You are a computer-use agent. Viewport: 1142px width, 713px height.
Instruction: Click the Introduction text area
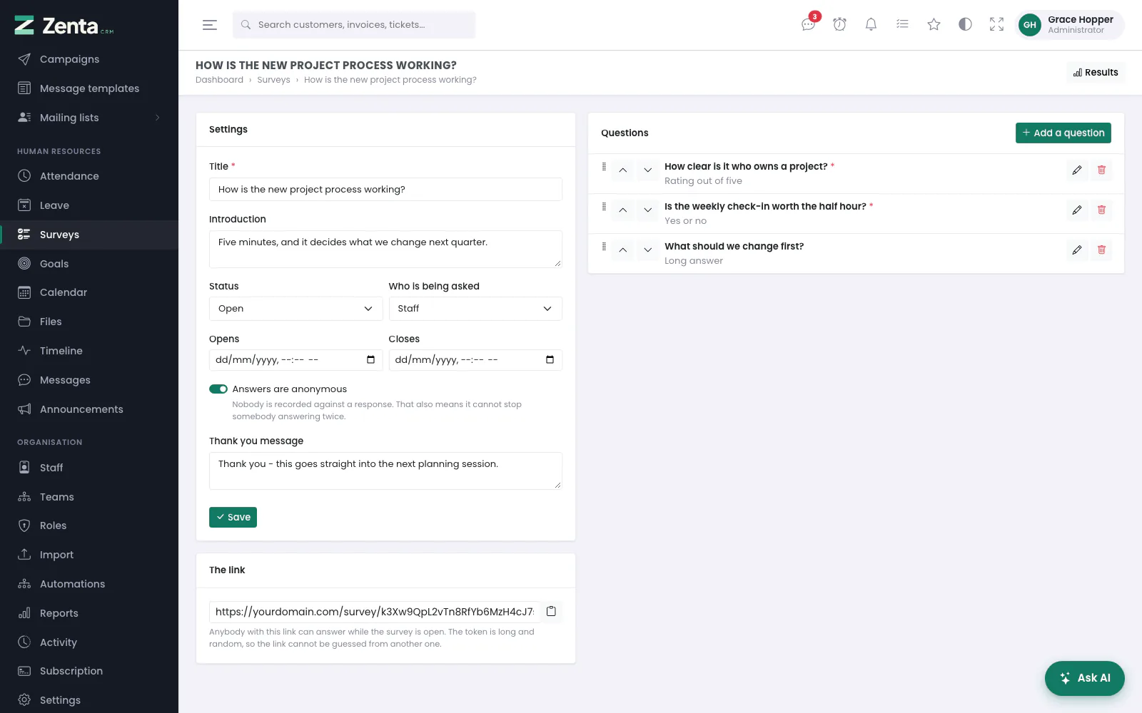385,249
